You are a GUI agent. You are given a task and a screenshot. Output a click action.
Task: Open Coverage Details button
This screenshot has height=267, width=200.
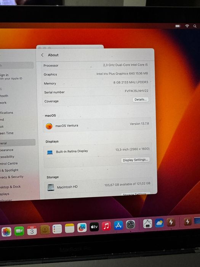141,100
